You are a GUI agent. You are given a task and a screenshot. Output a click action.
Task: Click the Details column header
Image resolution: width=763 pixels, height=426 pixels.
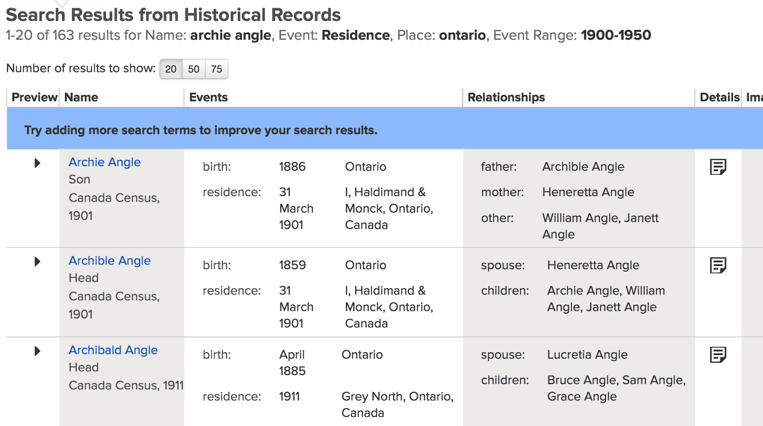719,97
